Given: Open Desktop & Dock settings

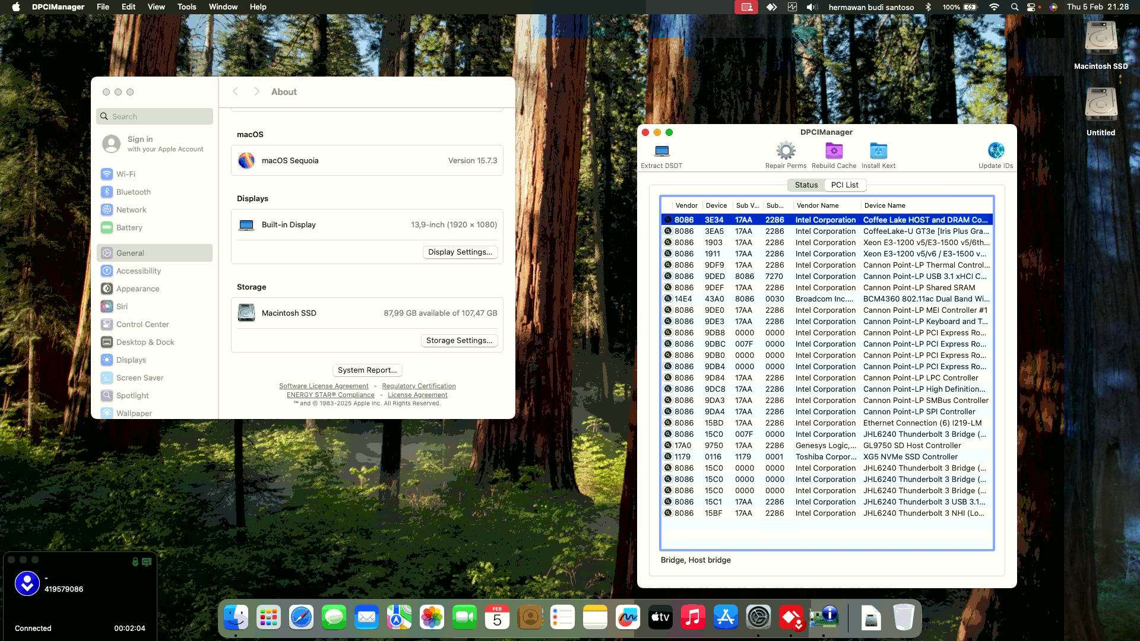Looking at the screenshot, I should coord(154,342).
